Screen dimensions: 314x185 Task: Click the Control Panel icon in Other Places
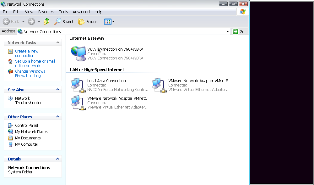(x=10, y=126)
